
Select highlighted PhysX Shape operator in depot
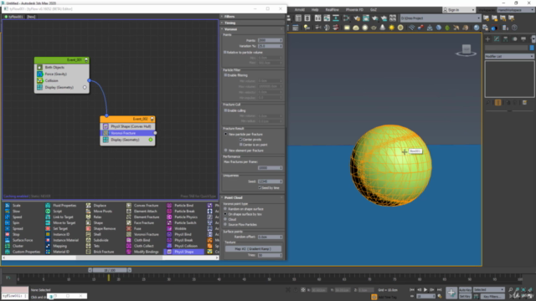click(x=184, y=252)
